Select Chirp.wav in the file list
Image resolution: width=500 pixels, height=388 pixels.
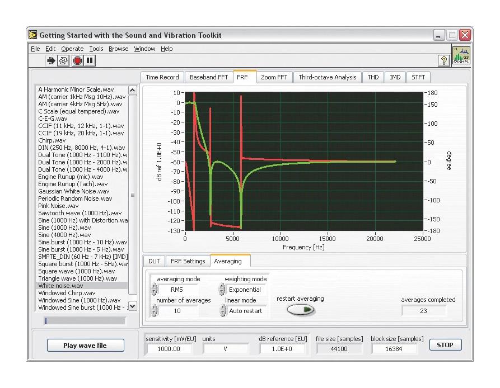click(x=82, y=140)
